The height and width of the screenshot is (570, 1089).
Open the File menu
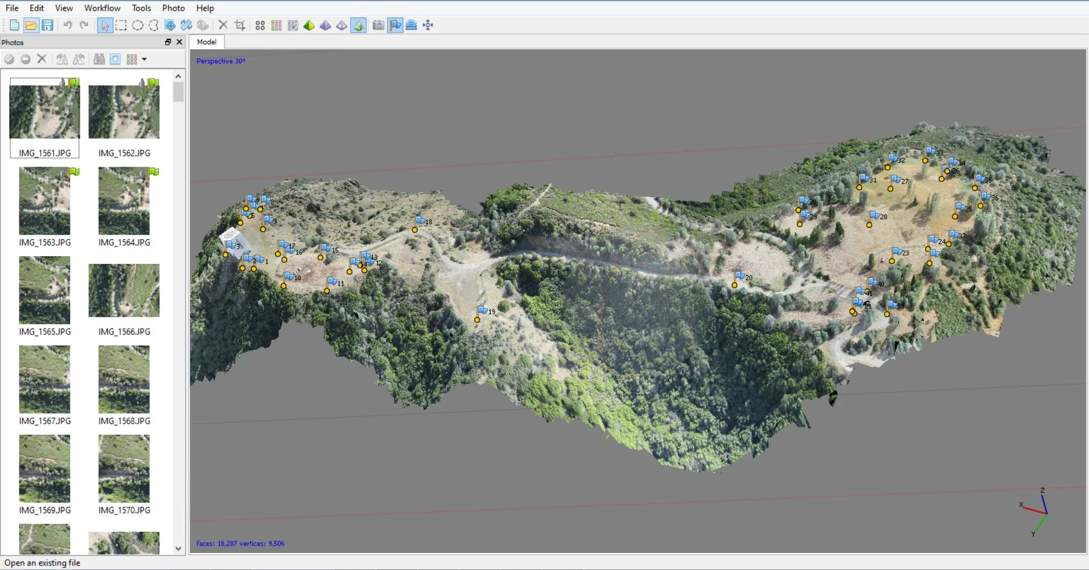coord(12,8)
